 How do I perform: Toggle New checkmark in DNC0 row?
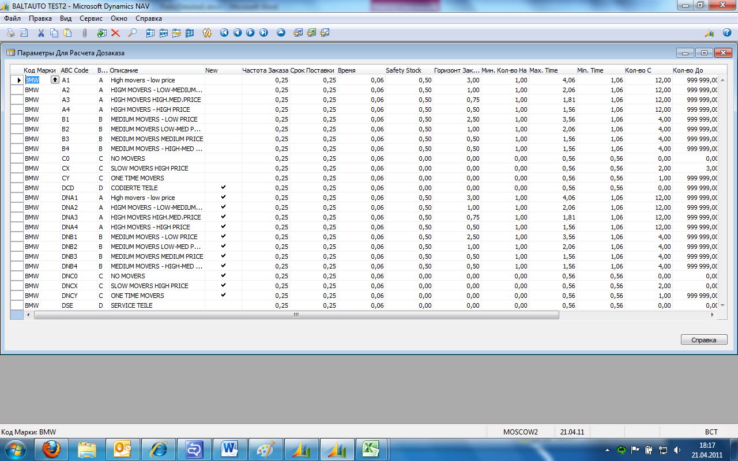coord(223,276)
